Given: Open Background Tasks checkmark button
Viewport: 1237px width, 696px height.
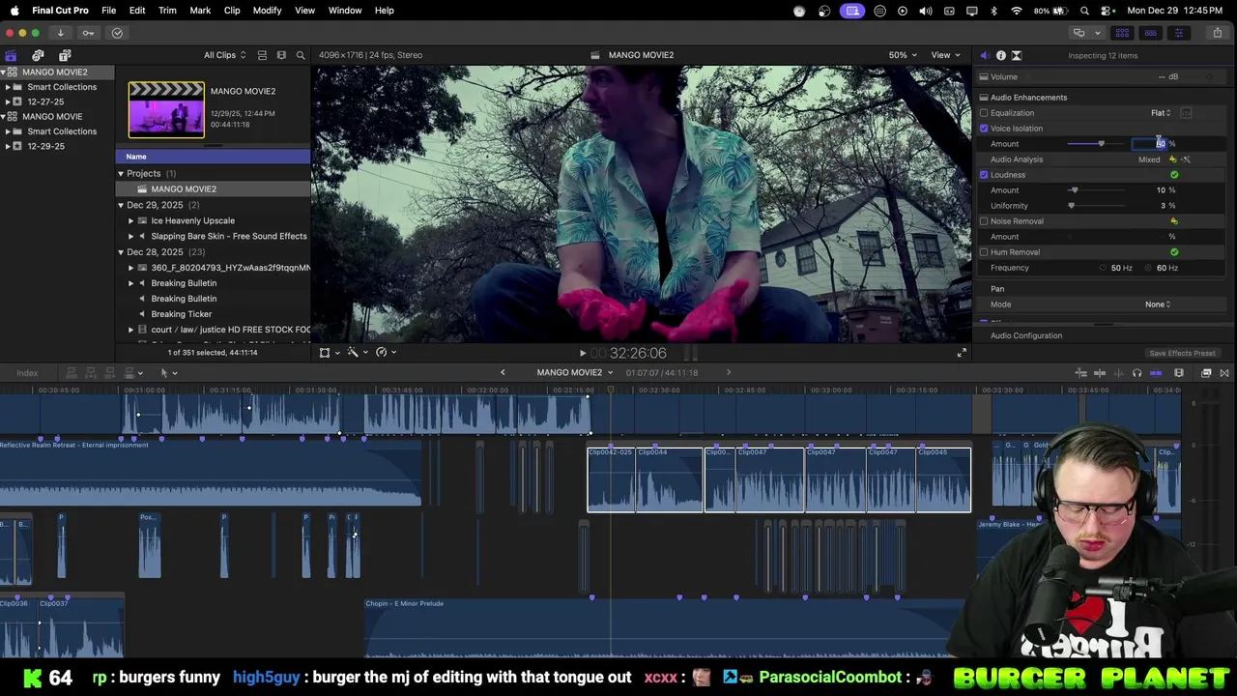Looking at the screenshot, I should tap(117, 33).
